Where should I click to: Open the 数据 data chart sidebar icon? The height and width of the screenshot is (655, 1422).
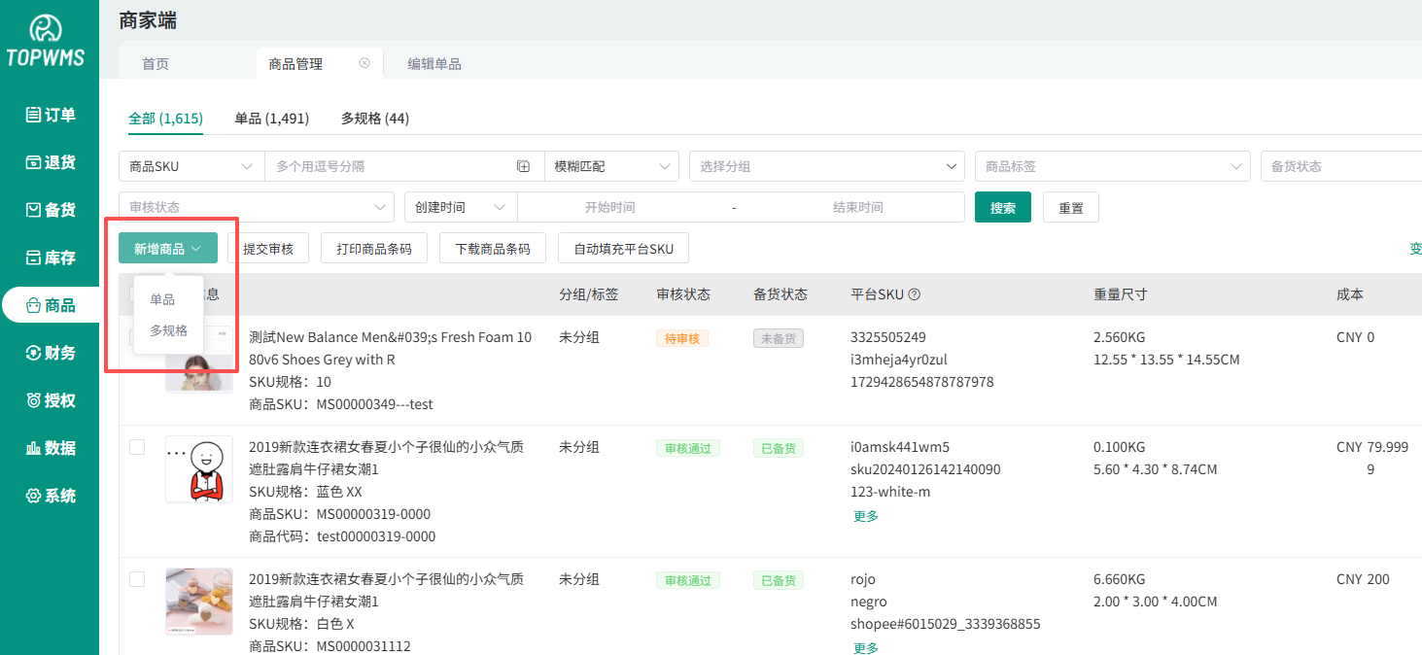pyautogui.click(x=33, y=448)
